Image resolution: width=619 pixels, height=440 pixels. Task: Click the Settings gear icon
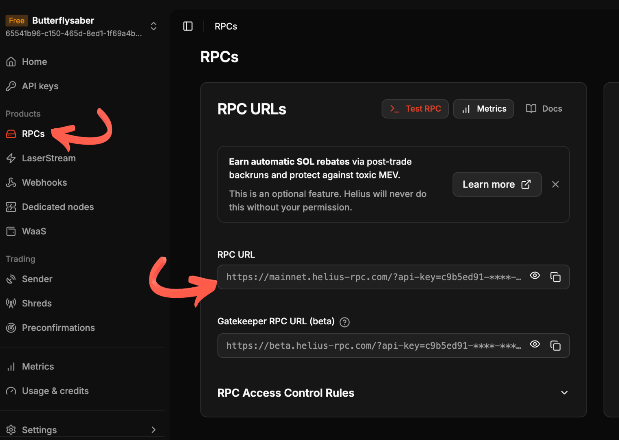pyautogui.click(x=11, y=430)
